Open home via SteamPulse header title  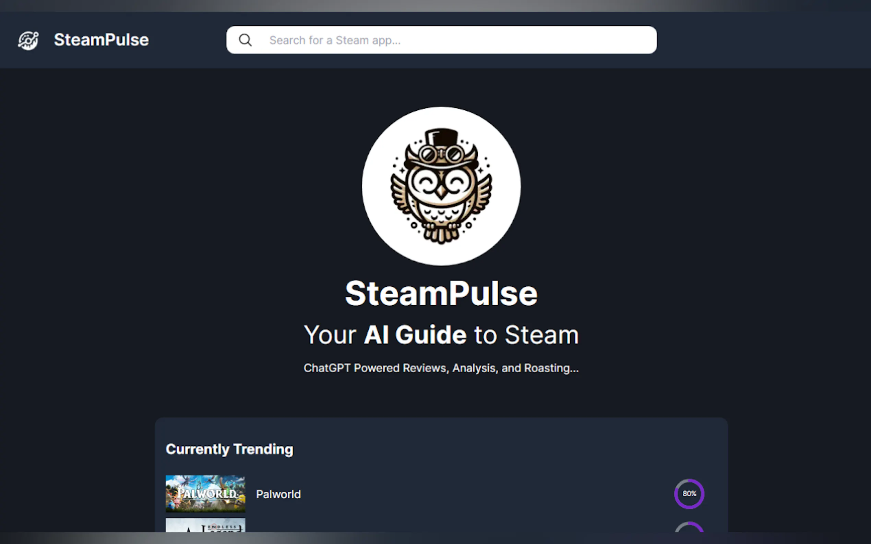[x=101, y=40]
